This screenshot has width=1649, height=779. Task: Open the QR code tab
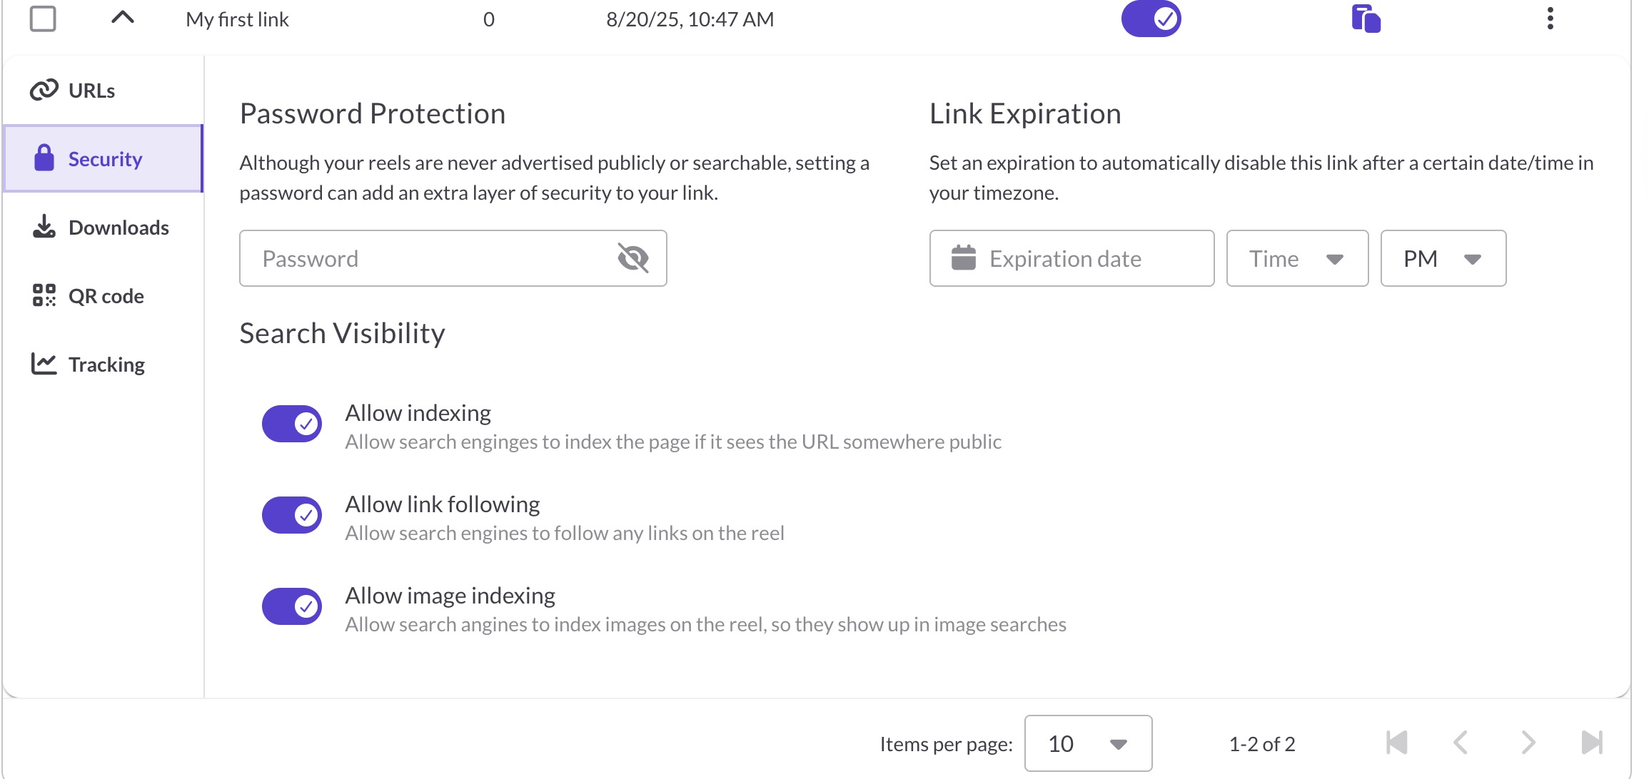point(106,296)
